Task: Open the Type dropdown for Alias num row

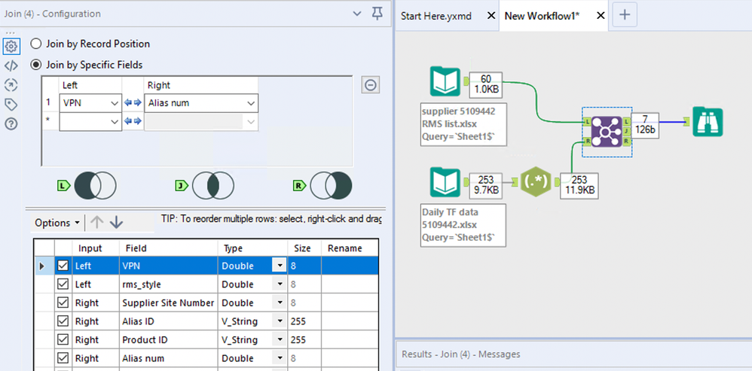Action: pos(279,358)
